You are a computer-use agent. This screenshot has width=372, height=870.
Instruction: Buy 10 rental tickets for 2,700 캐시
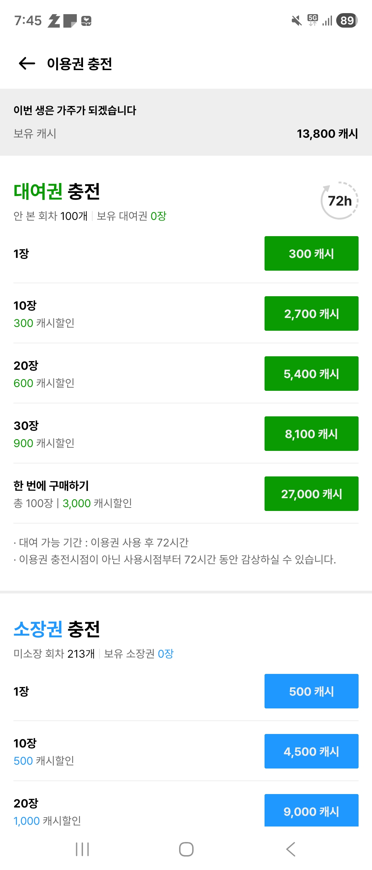point(311,313)
